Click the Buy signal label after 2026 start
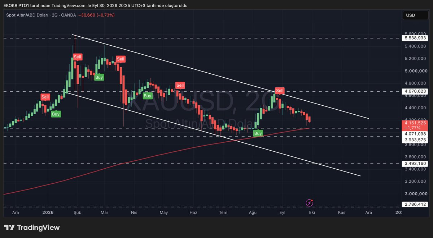This screenshot has width=433, height=238. coord(56,114)
